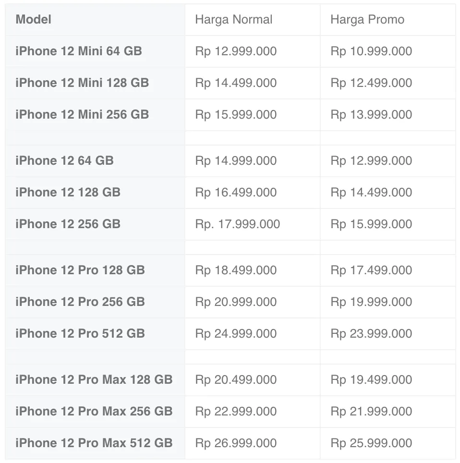Screen dimensions: 460x463
Task: Click promo price Rp 25.999.000
Action: [371, 443]
